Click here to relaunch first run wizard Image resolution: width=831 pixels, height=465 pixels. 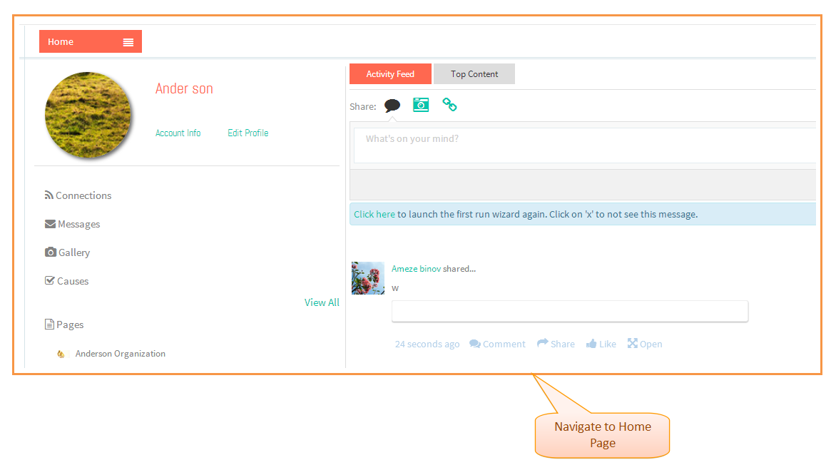click(x=374, y=215)
